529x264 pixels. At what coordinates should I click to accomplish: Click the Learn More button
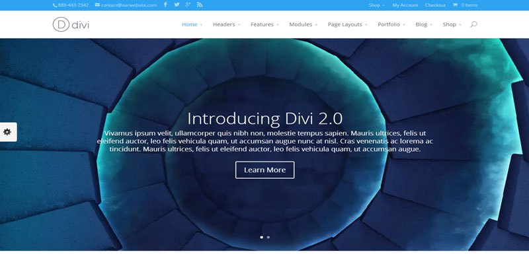(x=265, y=170)
